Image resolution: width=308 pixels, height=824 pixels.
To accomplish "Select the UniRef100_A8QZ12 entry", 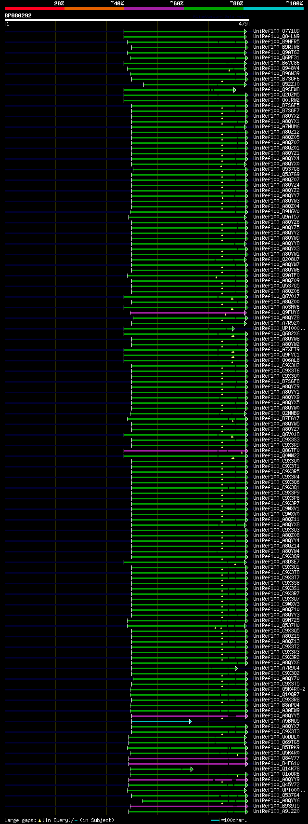I will [276, 132].
